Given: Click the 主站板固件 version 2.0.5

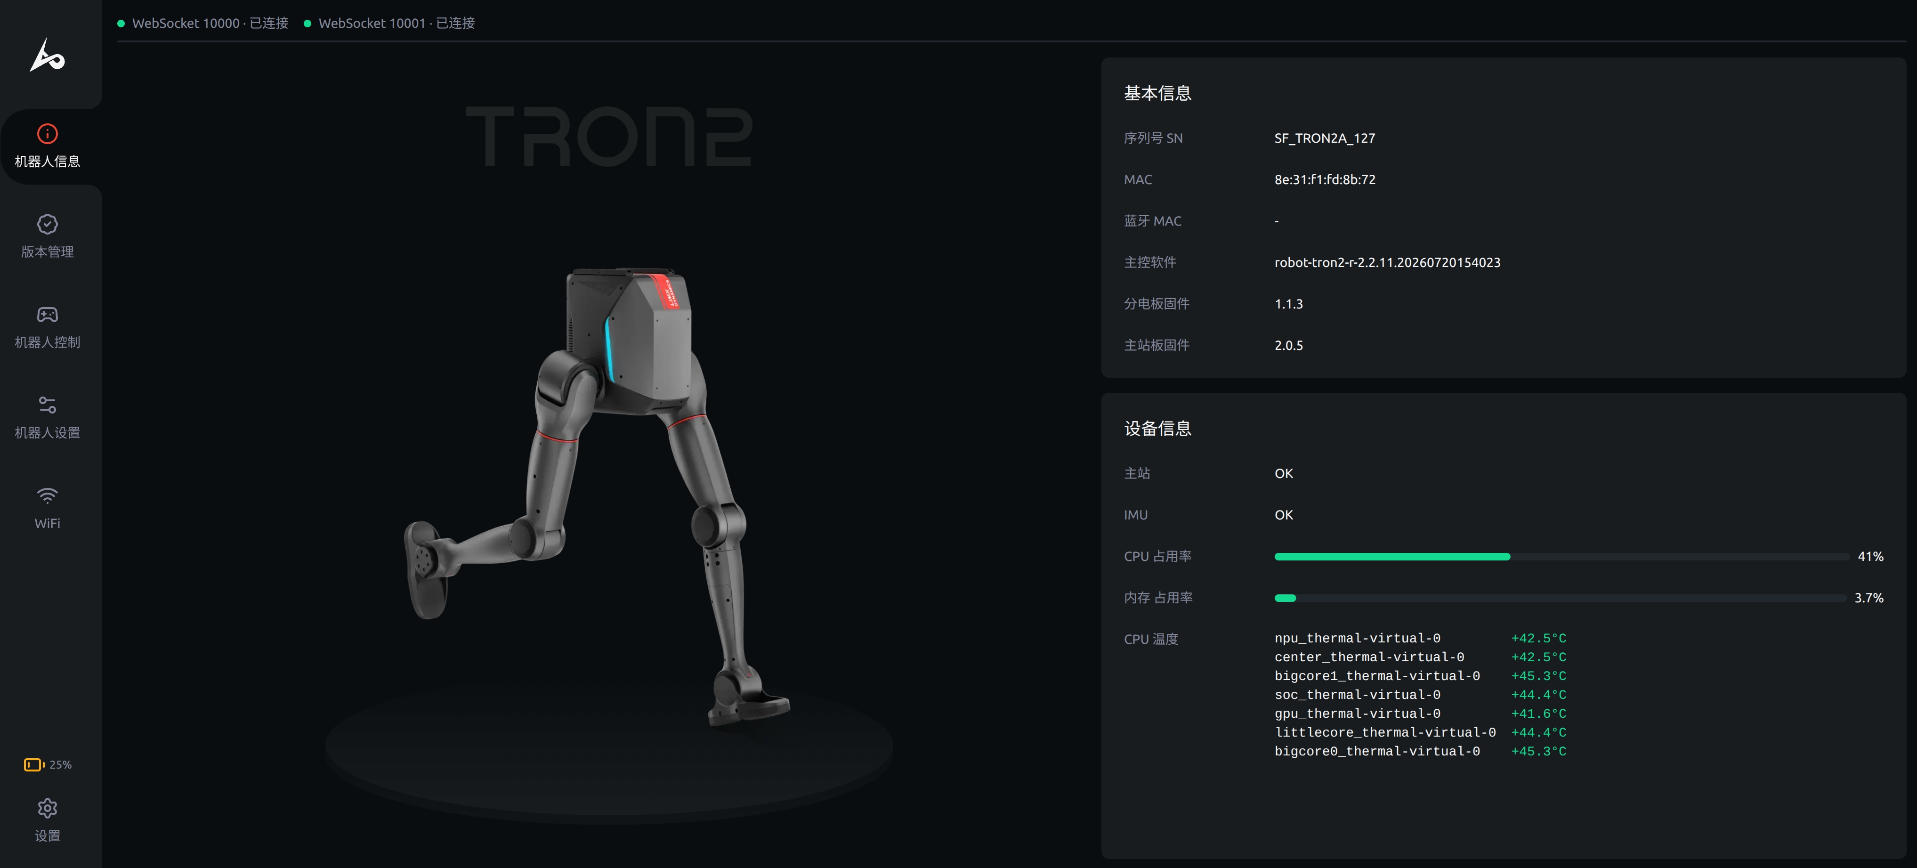Looking at the screenshot, I should [1288, 345].
